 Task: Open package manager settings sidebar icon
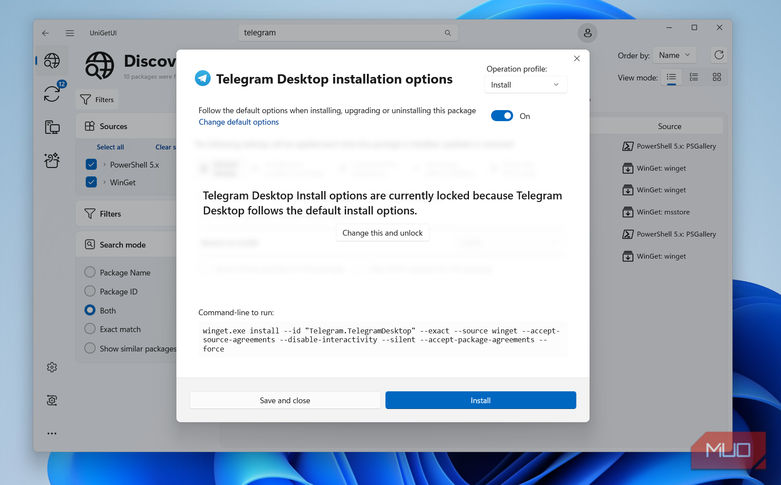[52, 400]
